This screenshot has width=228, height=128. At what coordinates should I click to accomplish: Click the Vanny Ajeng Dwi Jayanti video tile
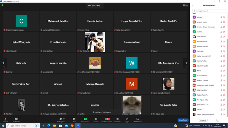pos(169,84)
